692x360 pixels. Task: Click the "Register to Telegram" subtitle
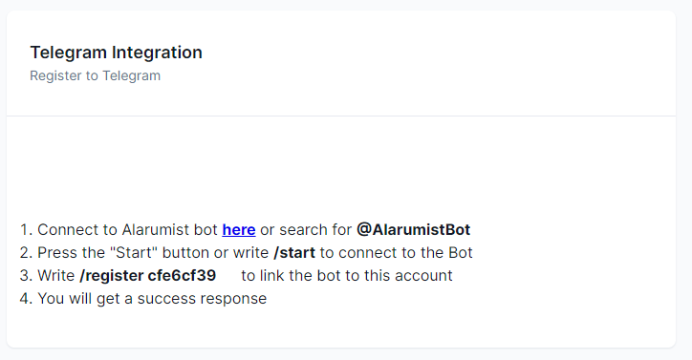[95, 75]
